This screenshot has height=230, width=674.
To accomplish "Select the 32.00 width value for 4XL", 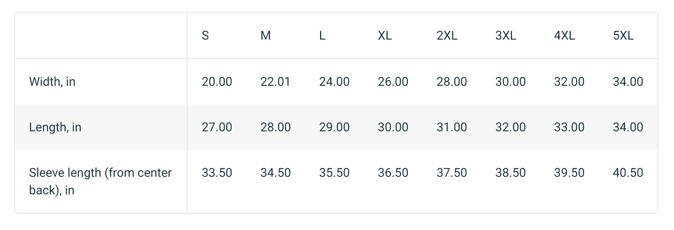I will (x=569, y=82).
